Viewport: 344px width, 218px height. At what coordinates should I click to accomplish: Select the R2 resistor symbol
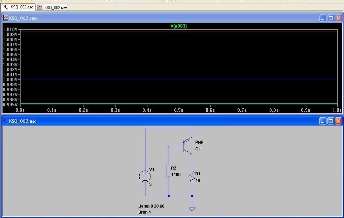[x=169, y=171]
